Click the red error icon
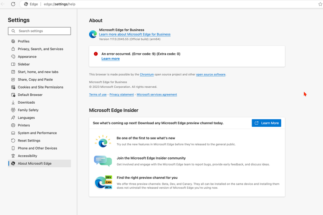This screenshot has width=323, height=215. pos(96,54)
